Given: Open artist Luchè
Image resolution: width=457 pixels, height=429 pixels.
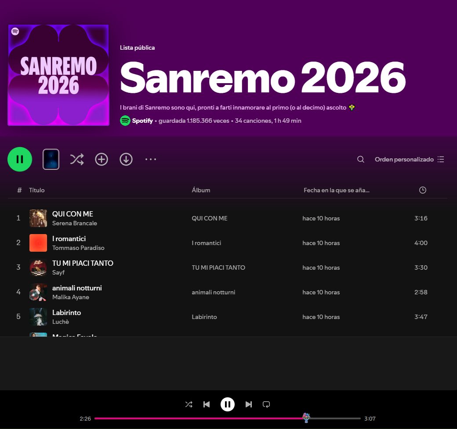Looking at the screenshot, I should [61, 322].
